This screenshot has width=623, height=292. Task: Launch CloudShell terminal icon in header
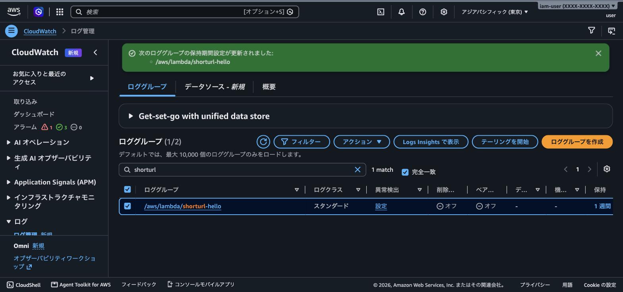click(381, 12)
